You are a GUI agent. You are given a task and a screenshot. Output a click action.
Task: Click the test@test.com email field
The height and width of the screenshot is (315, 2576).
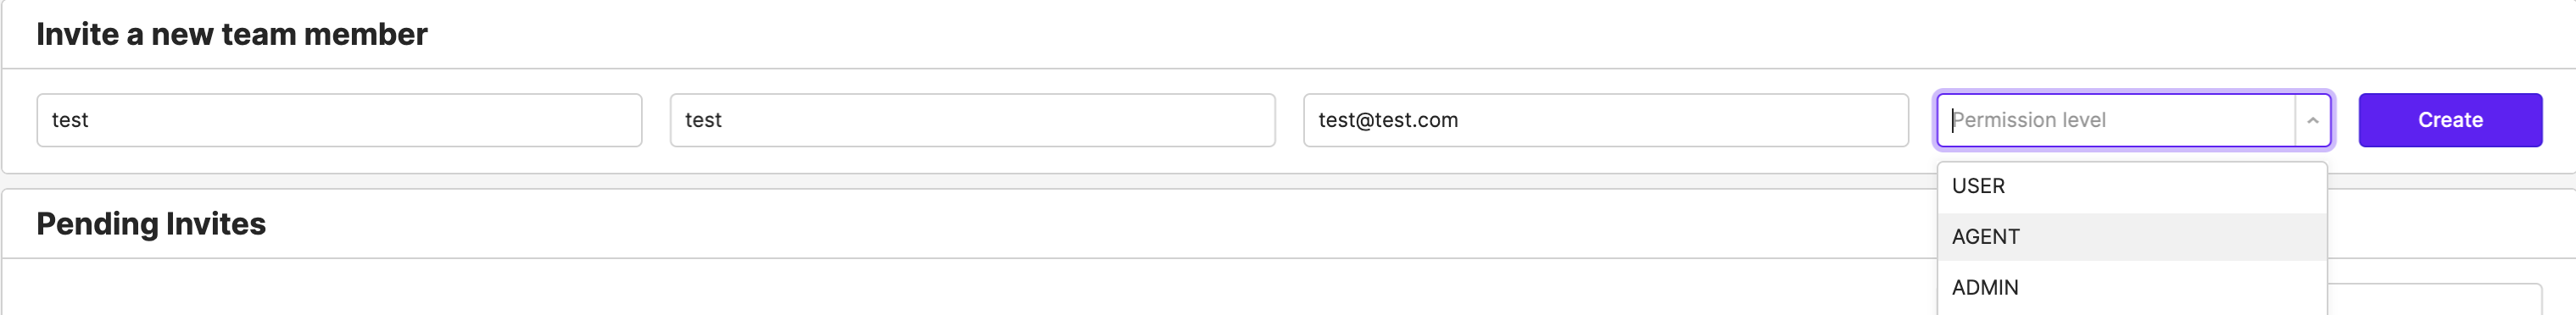pos(1606,120)
